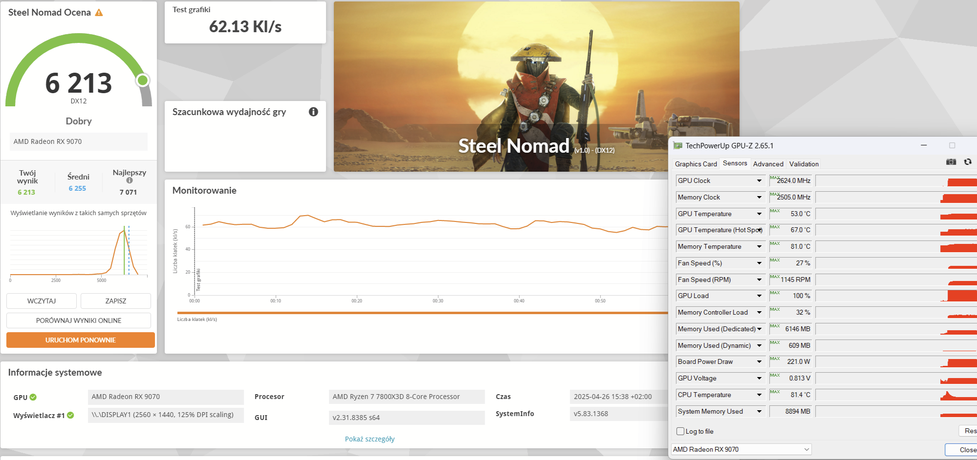Screen dimensions: 977x460
Task: Click info icon next to Szacunkowa wydajność gry
Action: tap(313, 112)
